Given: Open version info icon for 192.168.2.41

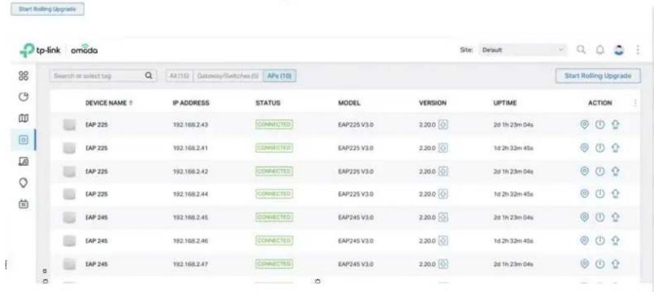Looking at the screenshot, I should [x=443, y=147].
